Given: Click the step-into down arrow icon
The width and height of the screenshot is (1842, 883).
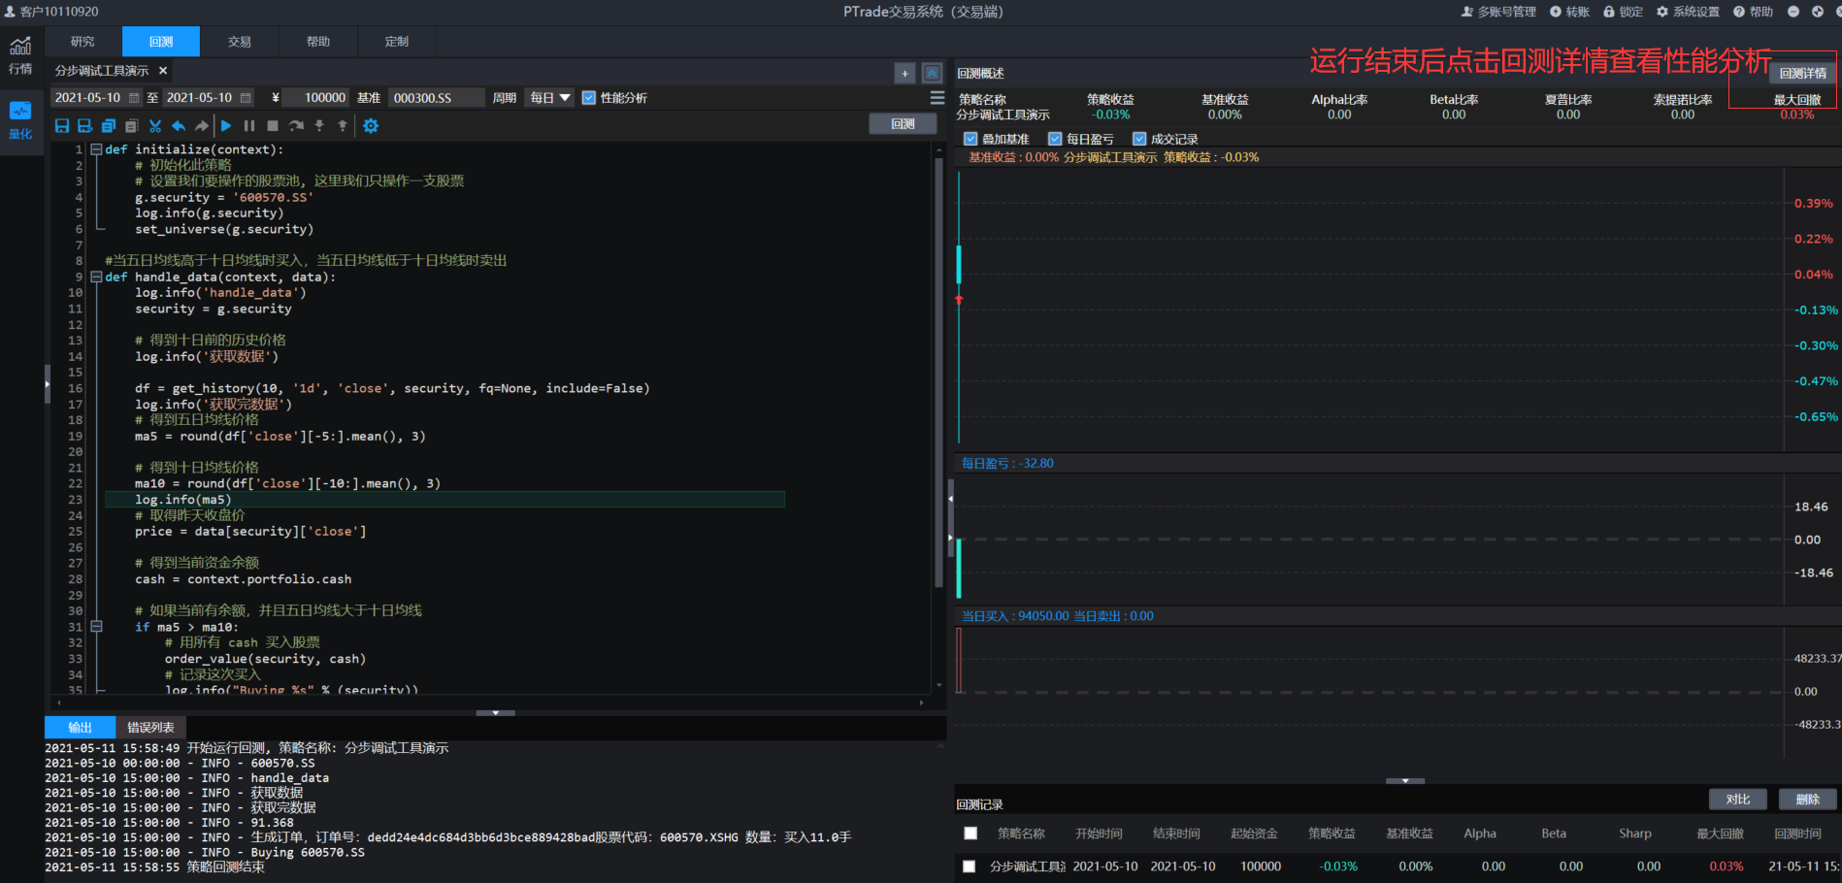Looking at the screenshot, I should (x=319, y=125).
